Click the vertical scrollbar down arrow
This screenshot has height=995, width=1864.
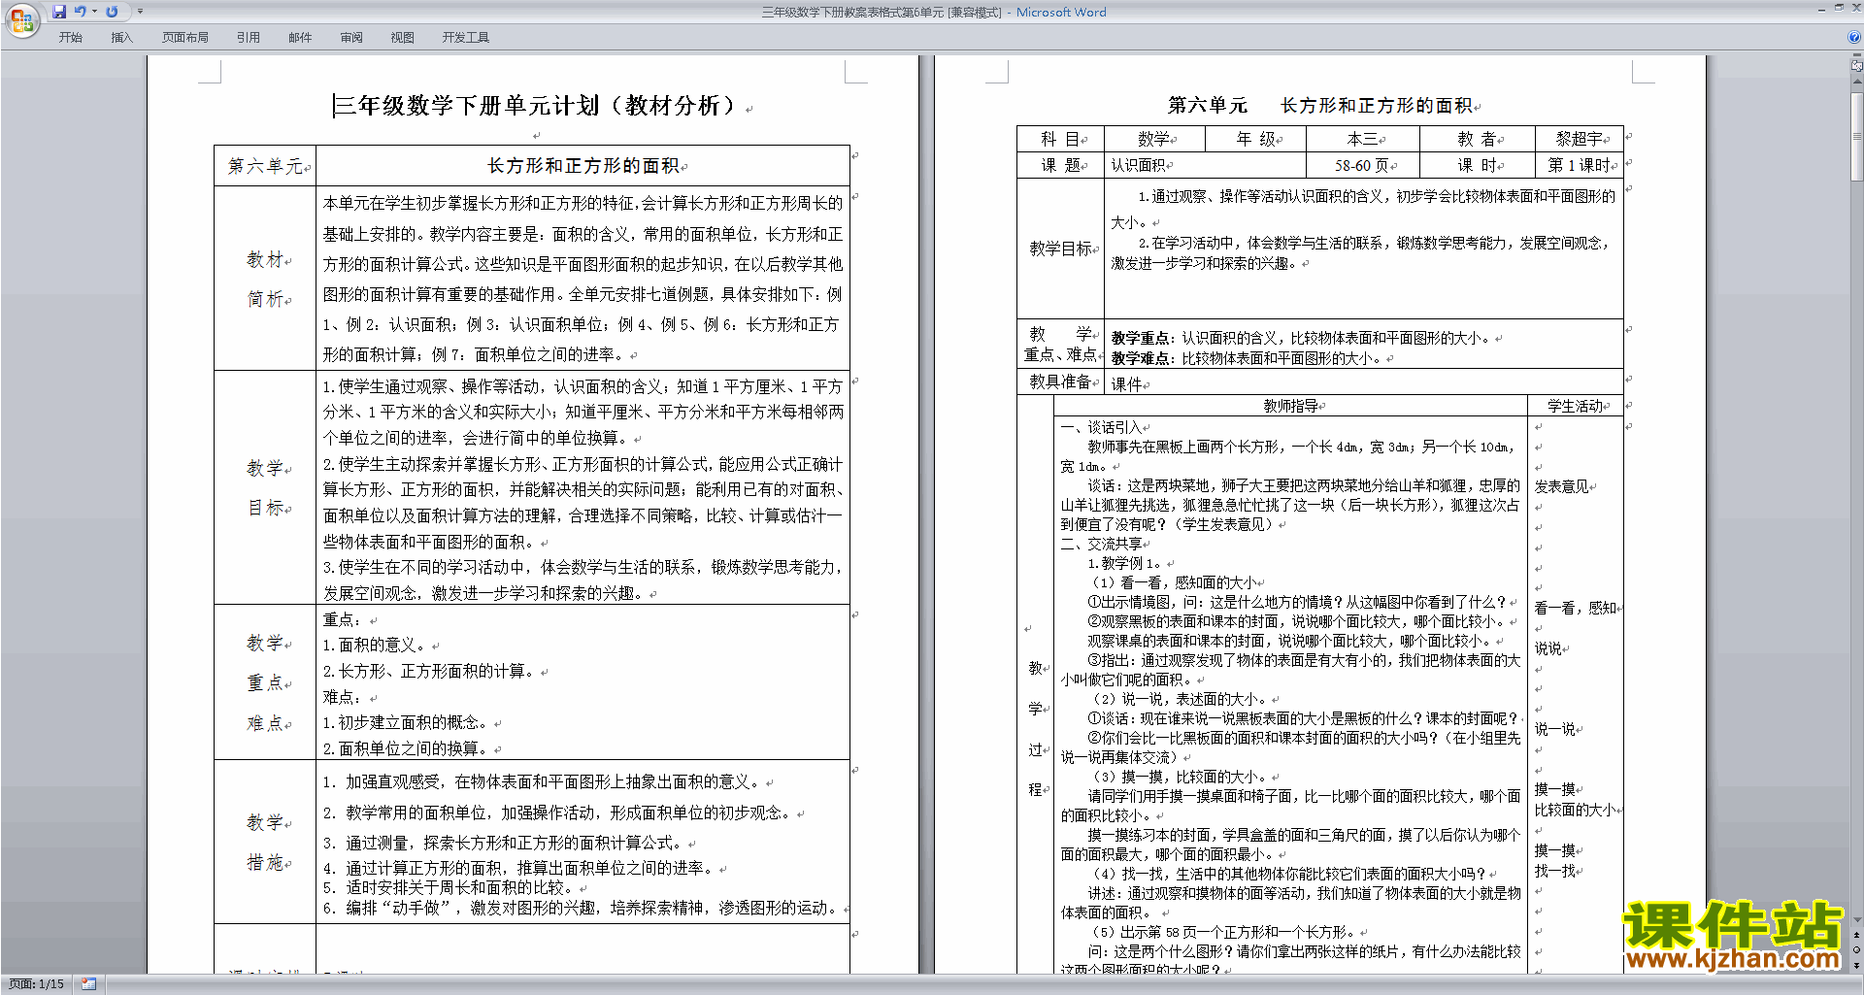coord(1857,920)
